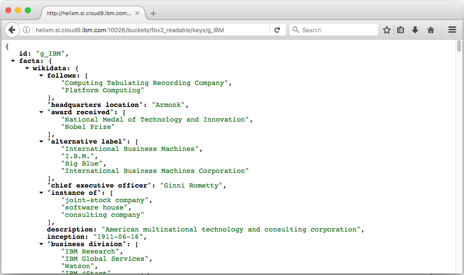Open a new tab with plus button
Viewport: 464px width, 275px height.
click(x=153, y=13)
